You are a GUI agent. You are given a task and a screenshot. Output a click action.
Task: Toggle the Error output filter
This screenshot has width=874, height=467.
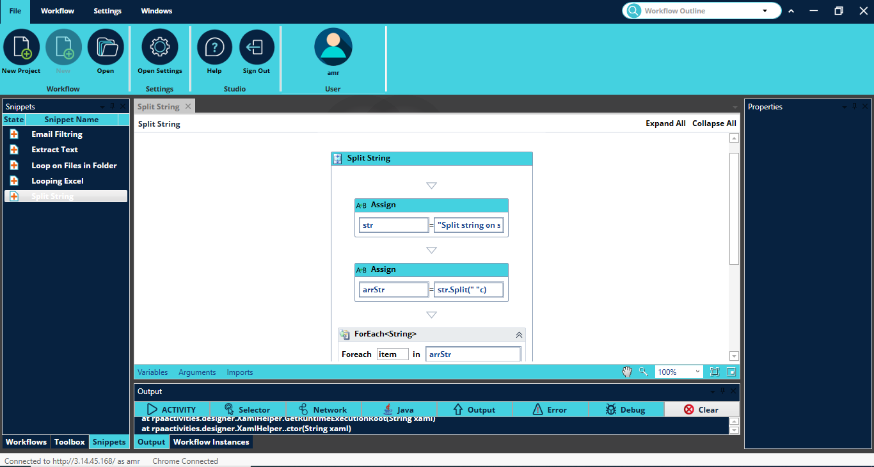point(549,409)
